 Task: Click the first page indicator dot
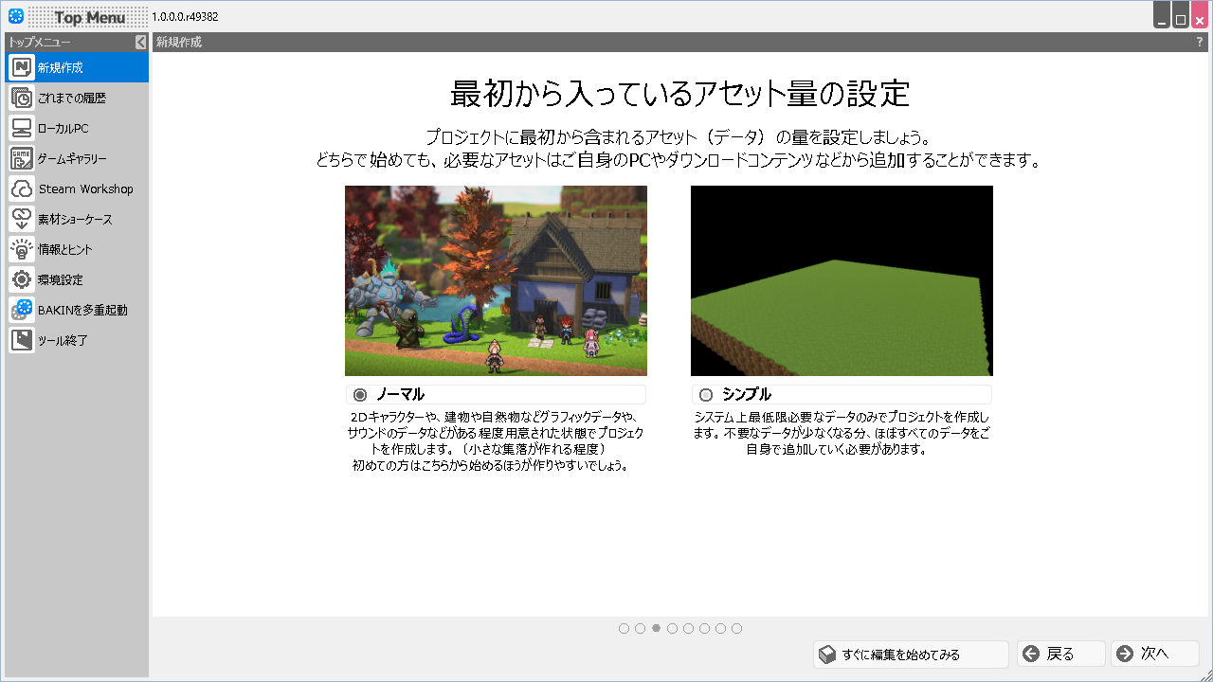624,628
